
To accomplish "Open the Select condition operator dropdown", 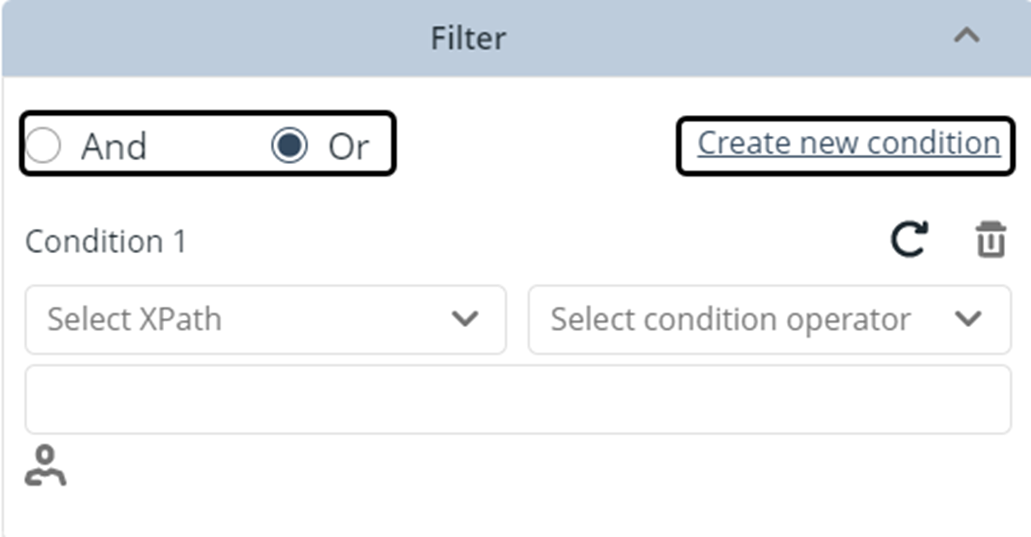I will click(x=770, y=320).
